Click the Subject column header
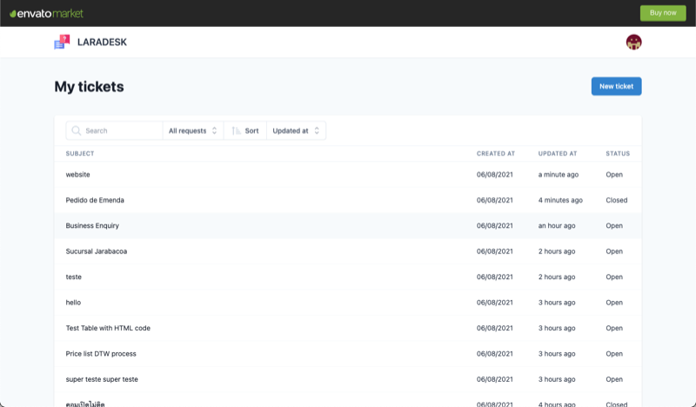The height and width of the screenshot is (407, 696). click(x=80, y=153)
